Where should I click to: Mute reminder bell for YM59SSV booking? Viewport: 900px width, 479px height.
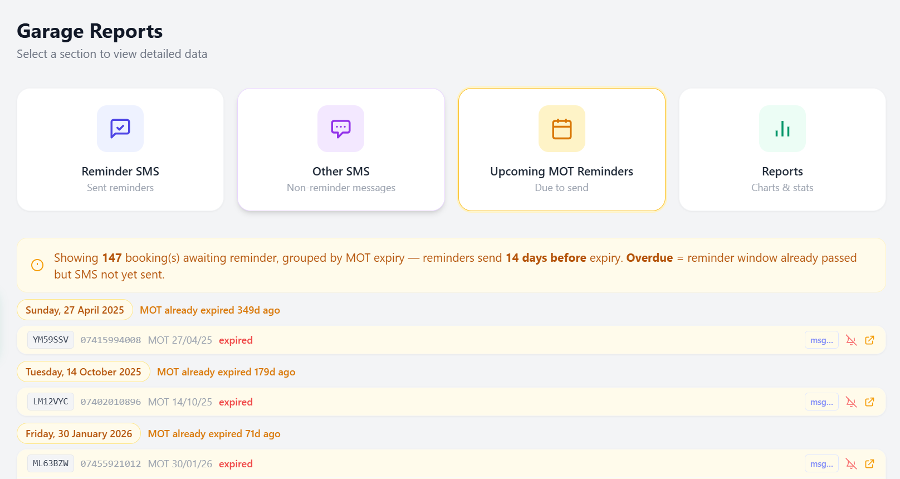pos(851,340)
